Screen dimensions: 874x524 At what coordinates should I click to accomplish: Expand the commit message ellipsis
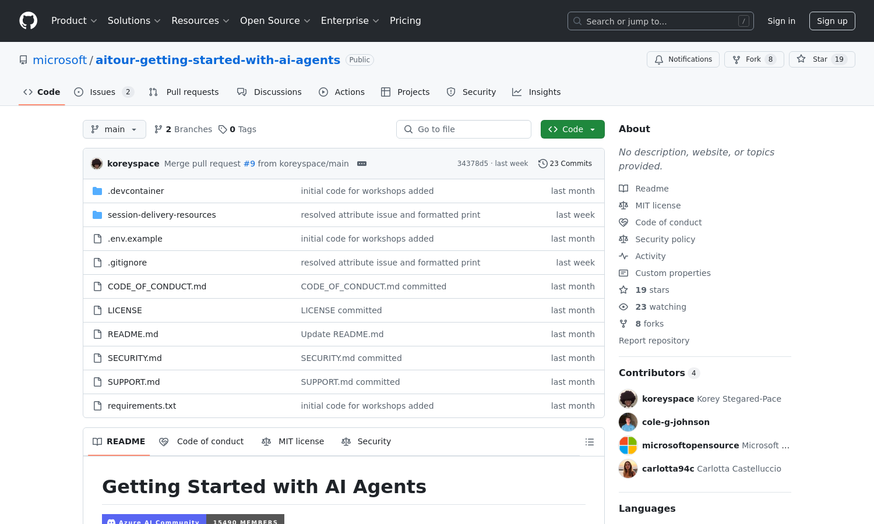(362, 164)
